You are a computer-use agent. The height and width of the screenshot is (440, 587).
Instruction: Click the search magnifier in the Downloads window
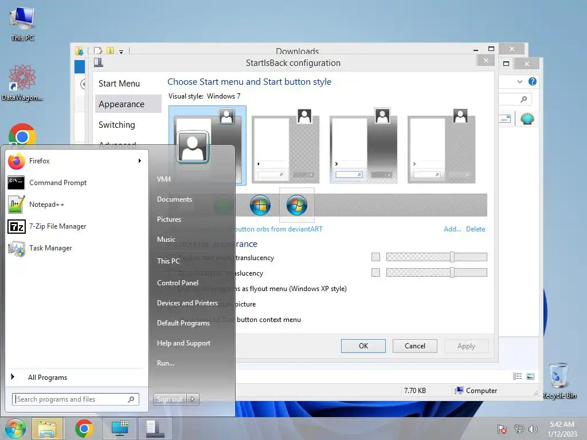point(524,99)
